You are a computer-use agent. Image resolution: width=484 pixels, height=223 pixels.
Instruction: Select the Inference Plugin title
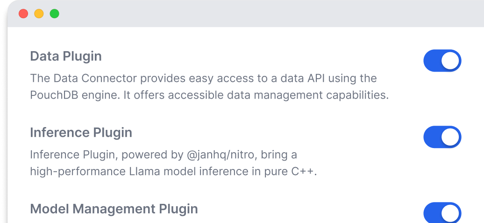tap(81, 133)
